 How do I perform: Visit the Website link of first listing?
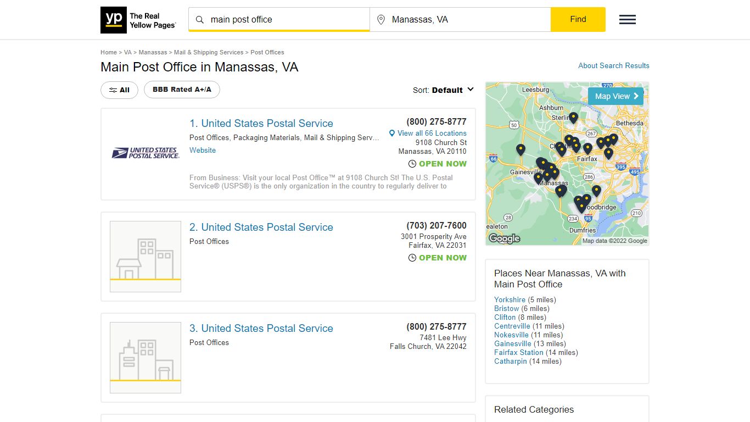tap(203, 151)
